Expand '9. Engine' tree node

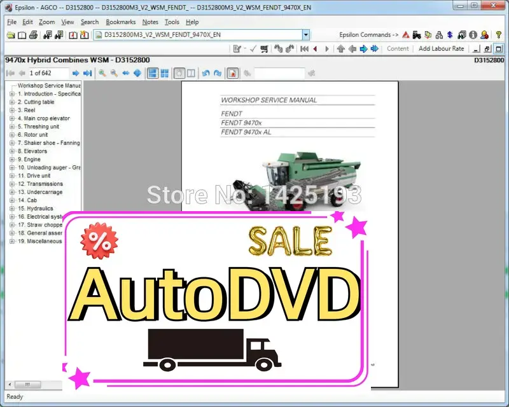(12, 160)
